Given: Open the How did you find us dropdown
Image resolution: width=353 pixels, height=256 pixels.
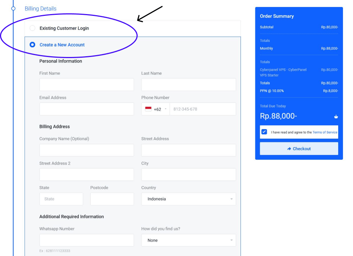Looking at the screenshot, I should coord(188,240).
